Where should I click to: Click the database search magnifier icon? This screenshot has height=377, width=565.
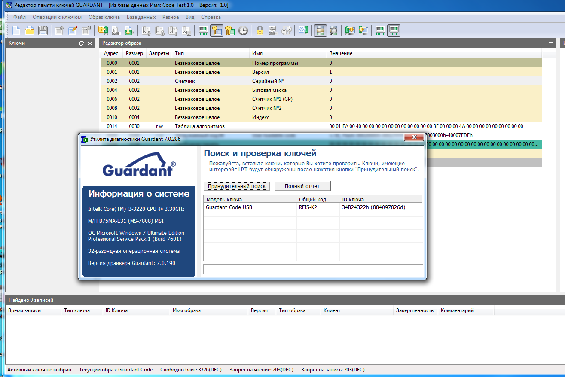click(333, 30)
